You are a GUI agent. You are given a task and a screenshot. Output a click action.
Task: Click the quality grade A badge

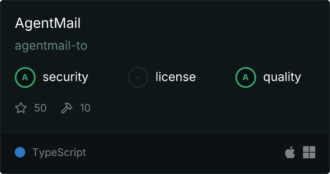click(246, 77)
